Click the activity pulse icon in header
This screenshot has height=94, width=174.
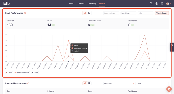[157, 4]
